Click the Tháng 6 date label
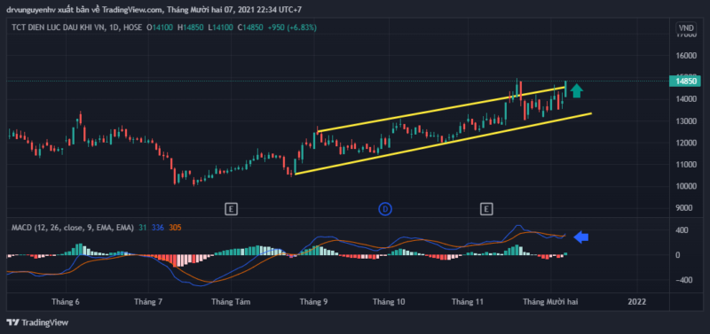710x334 pixels. (66, 301)
